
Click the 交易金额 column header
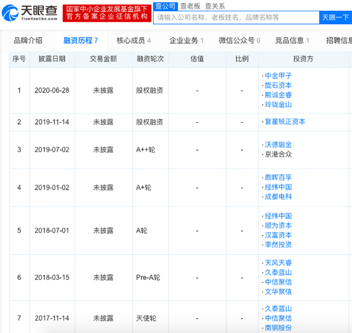[x=103, y=59]
